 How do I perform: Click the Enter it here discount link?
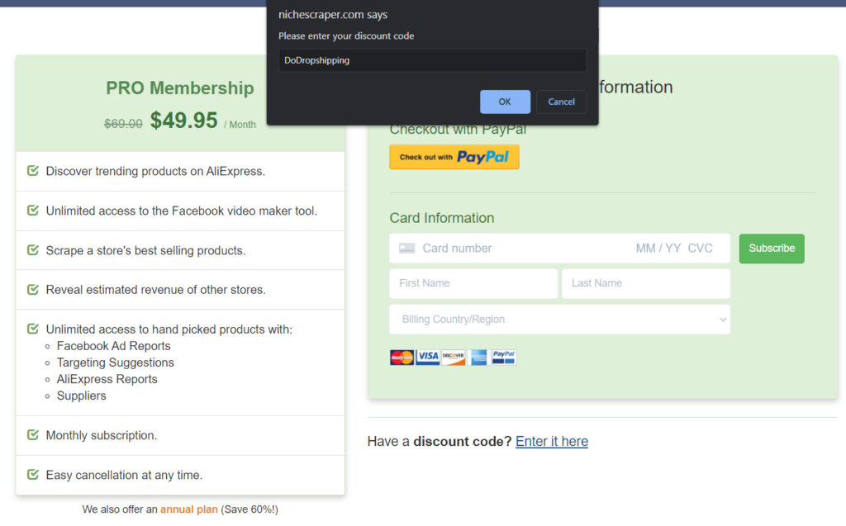[551, 441]
